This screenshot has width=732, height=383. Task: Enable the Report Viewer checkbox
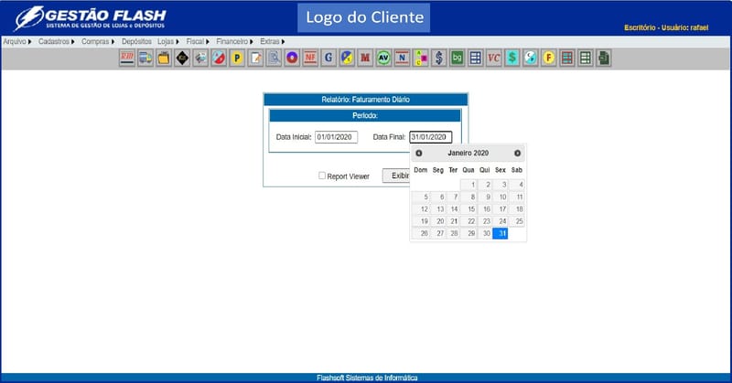pos(322,176)
